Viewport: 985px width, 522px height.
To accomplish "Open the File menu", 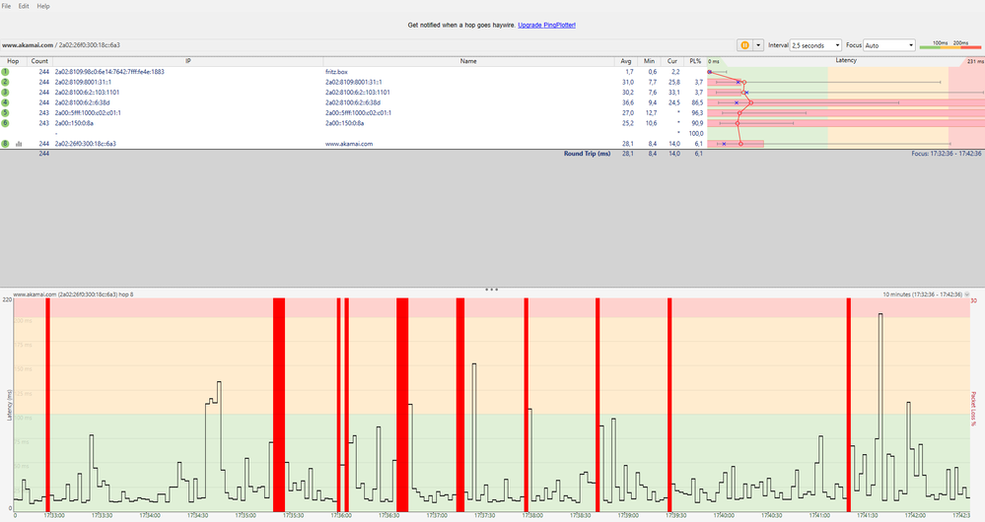I will pyautogui.click(x=6, y=6).
